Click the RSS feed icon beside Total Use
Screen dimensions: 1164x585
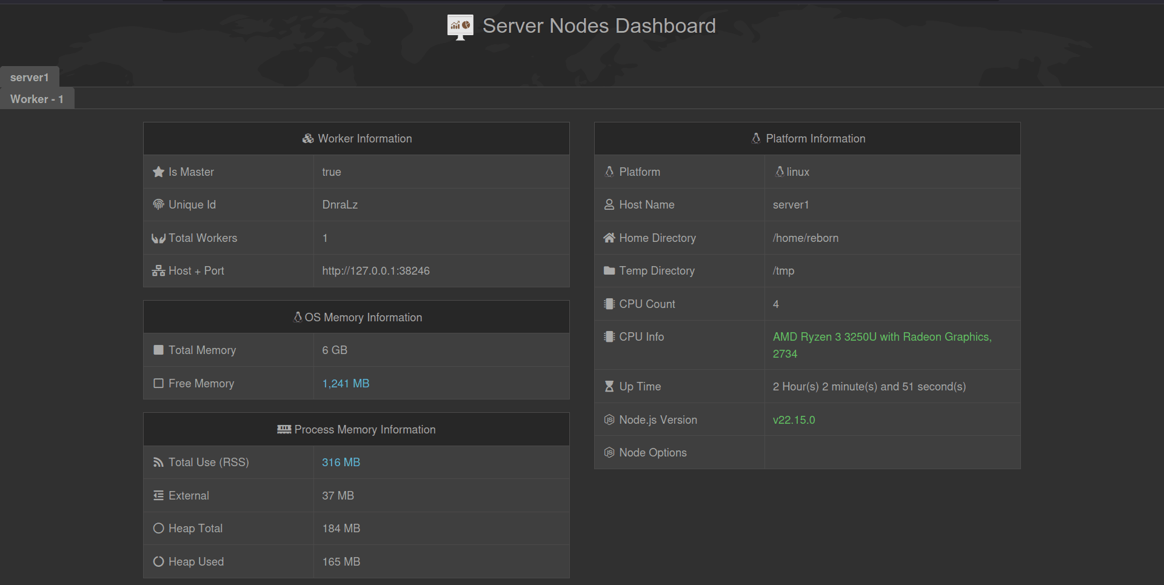(x=158, y=463)
